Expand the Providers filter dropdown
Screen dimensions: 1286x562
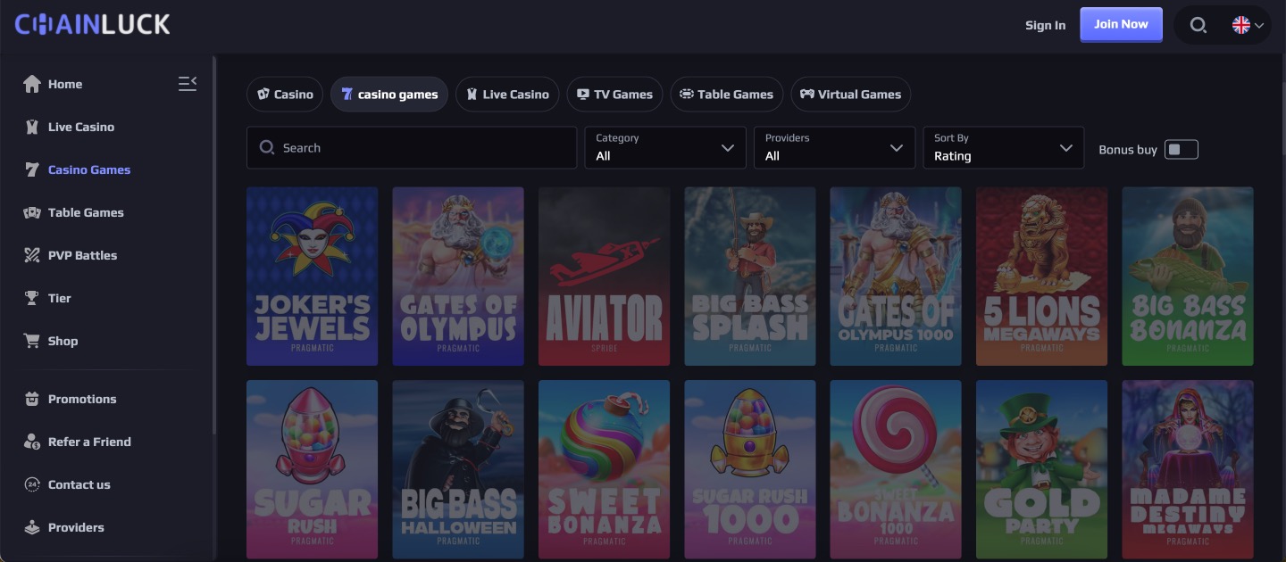tap(834, 148)
